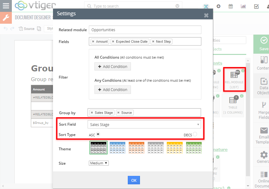Remove the Next Step field tag

[x=153, y=41]
